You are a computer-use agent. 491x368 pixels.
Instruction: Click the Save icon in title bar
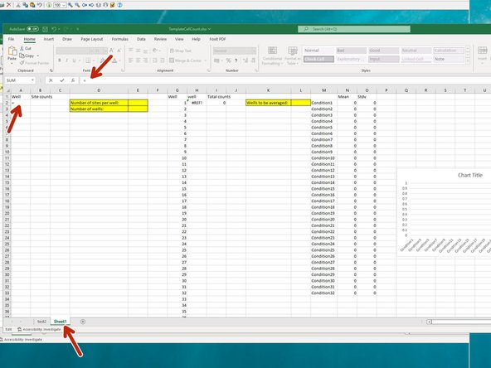click(45, 29)
